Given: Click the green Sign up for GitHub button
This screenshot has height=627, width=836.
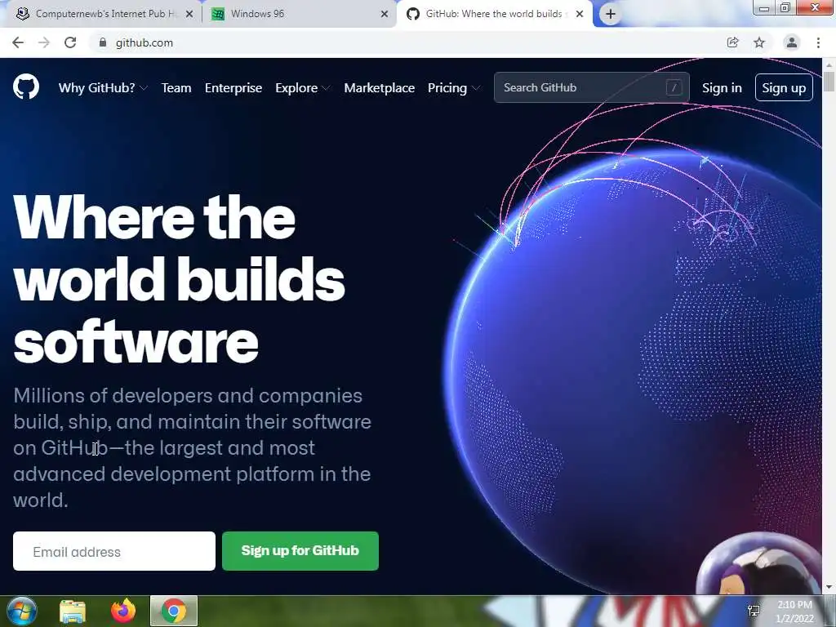Looking at the screenshot, I should tap(300, 551).
